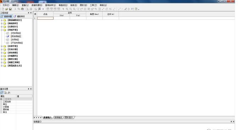Click the 点名 cell in row 1
The height and width of the screenshot is (130, 239).
click(45, 18)
